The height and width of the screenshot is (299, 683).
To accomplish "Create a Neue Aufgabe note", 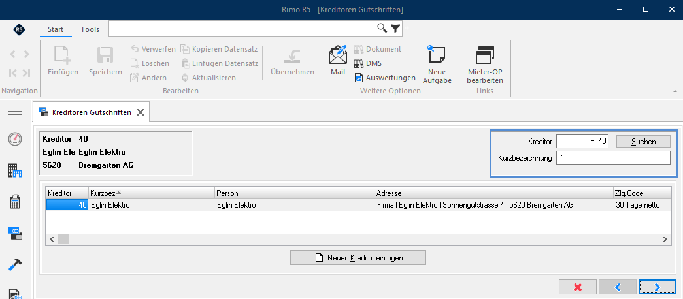I will [437, 65].
